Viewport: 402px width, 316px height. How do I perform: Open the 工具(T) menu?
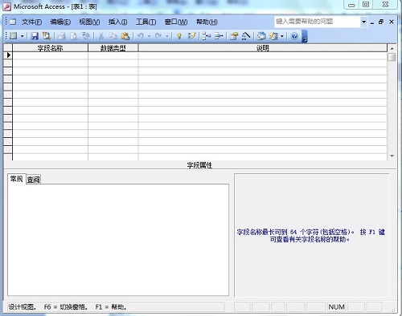tap(146, 22)
